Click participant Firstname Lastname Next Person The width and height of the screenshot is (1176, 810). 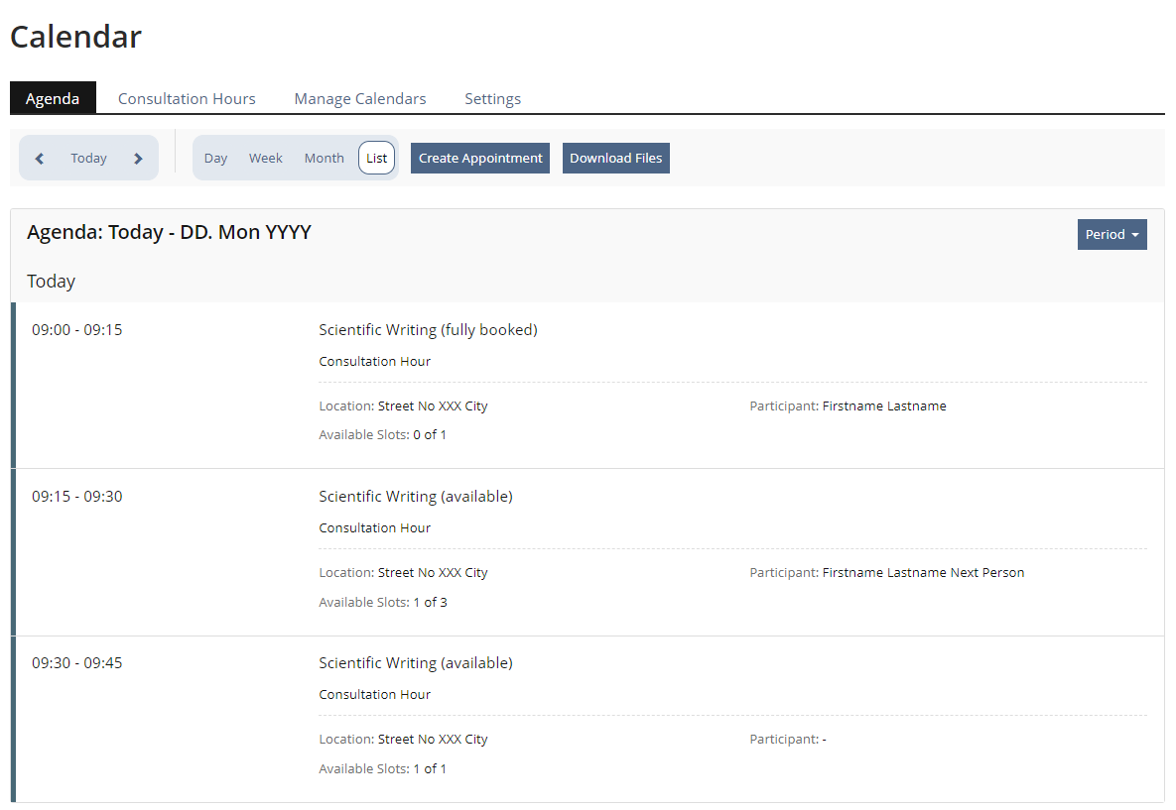pyautogui.click(x=923, y=573)
